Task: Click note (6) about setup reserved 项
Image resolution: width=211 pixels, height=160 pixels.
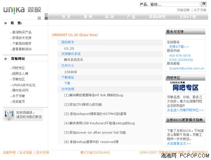Action: [91, 142]
